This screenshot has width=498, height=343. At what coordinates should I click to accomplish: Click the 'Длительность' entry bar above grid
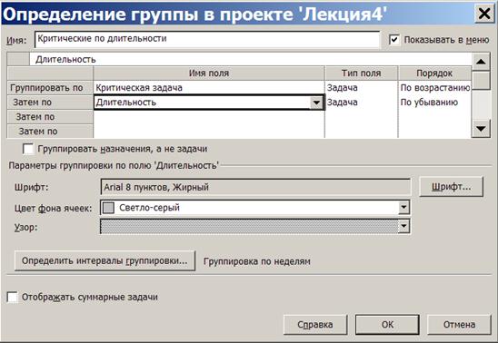(250, 59)
